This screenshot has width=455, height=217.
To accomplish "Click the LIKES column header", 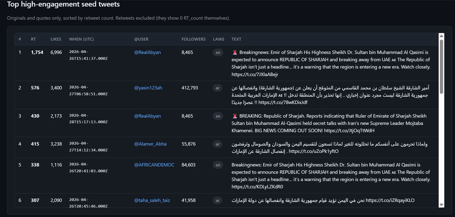I will (x=56, y=39).
